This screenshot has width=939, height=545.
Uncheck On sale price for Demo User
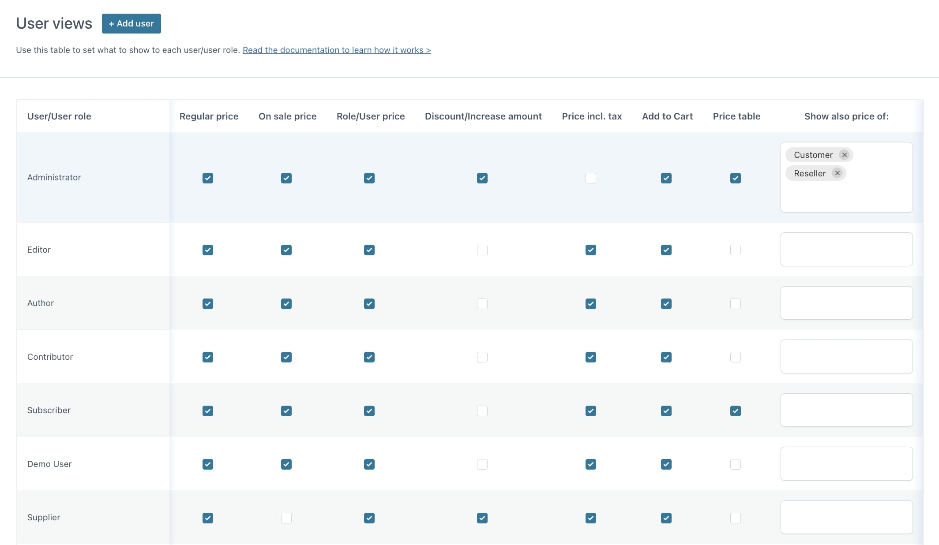click(x=286, y=464)
